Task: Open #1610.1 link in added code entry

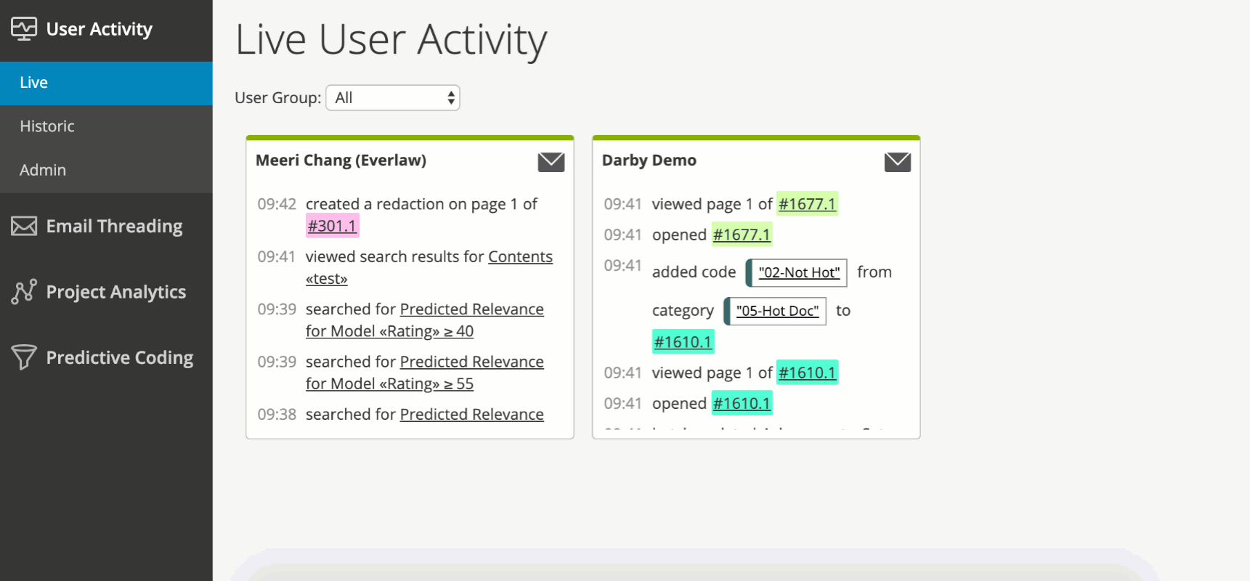Action: [683, 341]
